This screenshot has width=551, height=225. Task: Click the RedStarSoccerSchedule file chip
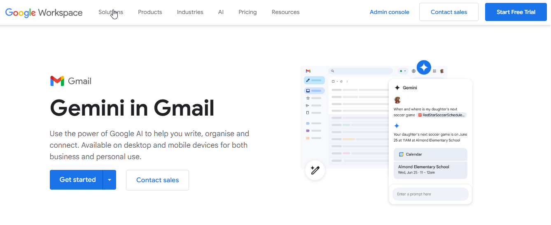point(441,115)
